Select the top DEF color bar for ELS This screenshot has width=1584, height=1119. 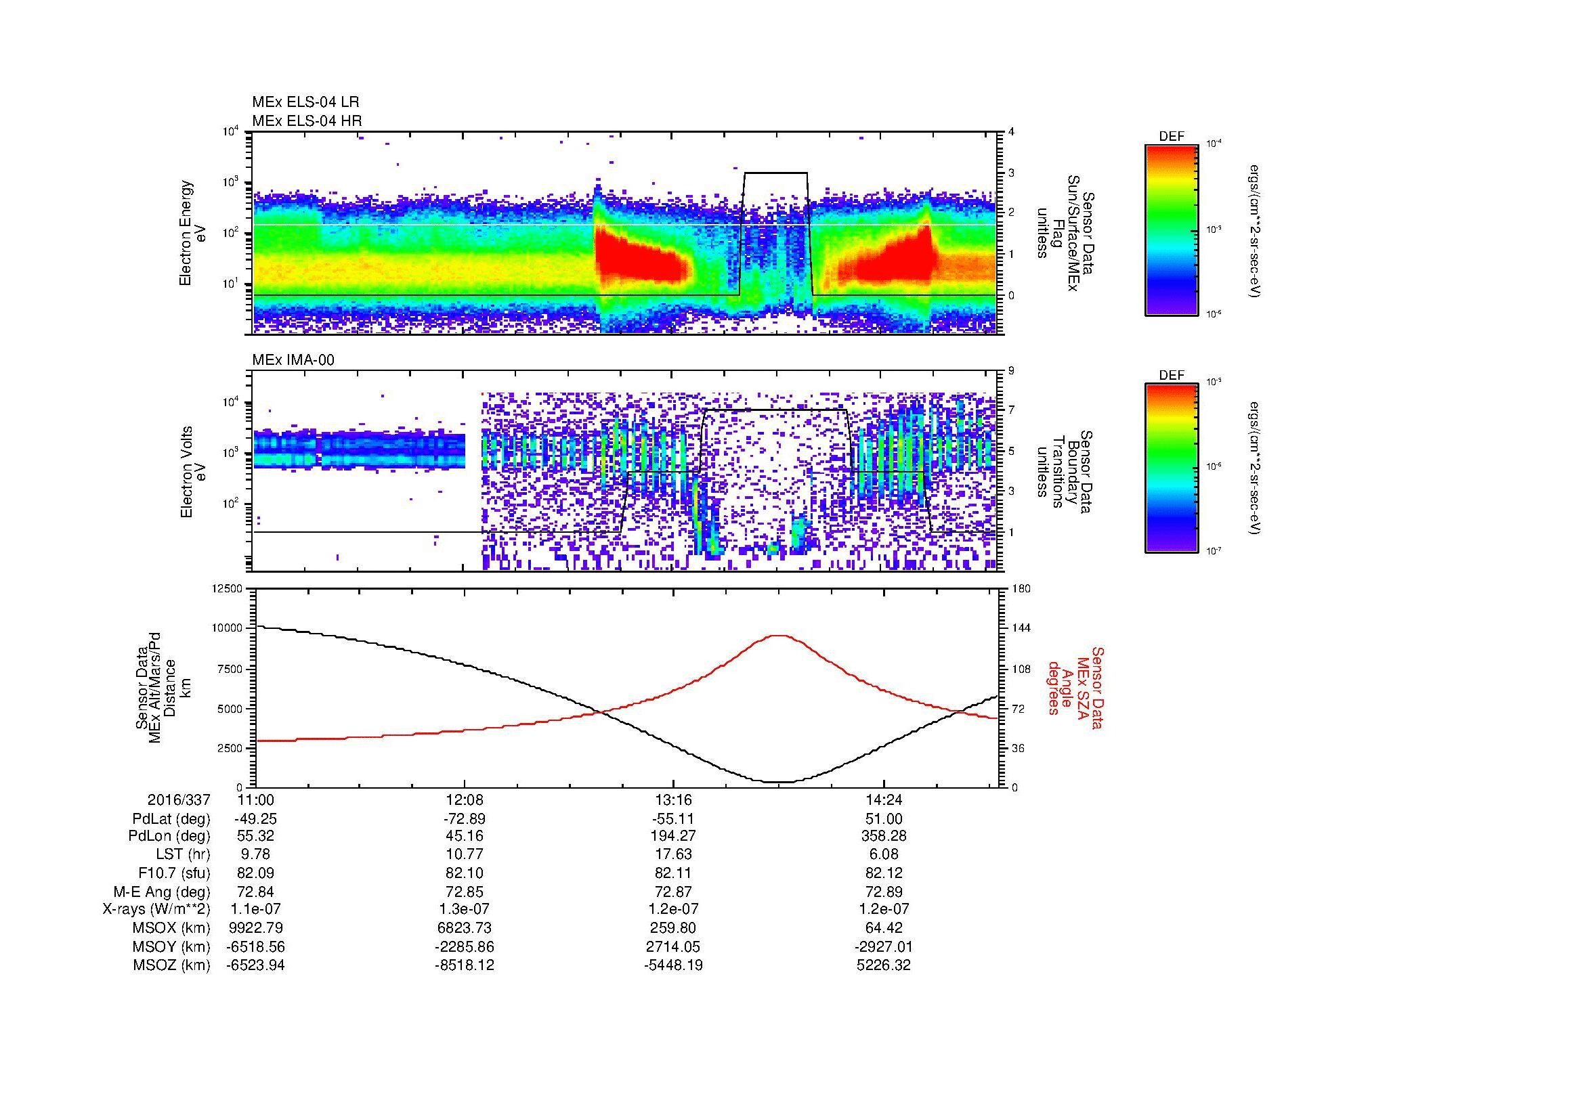(x=1172, y=230)
